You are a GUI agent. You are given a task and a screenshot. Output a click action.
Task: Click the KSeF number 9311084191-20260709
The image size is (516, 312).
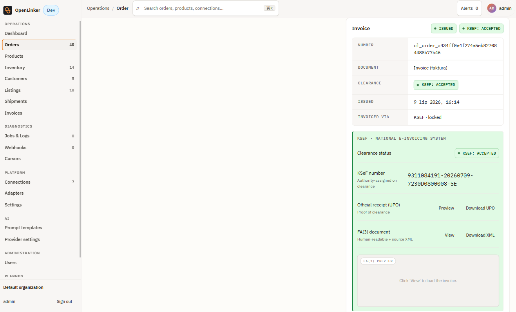click(x=440, y=179)
